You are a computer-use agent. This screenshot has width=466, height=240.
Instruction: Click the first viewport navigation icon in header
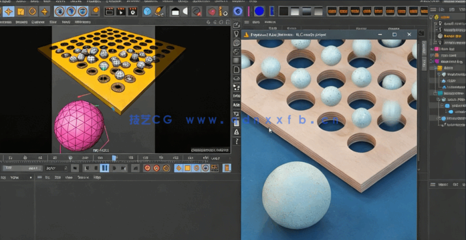pos(208,22)
